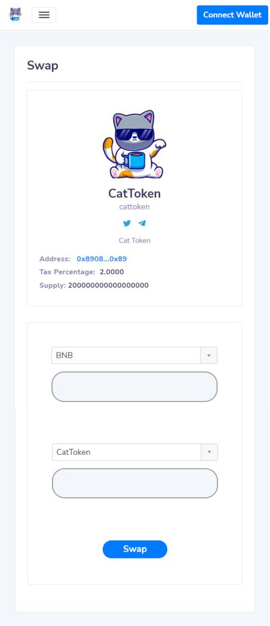270x626 pixels.
Task: Focus the amount field under CatToken
Action: click(135, 483)
